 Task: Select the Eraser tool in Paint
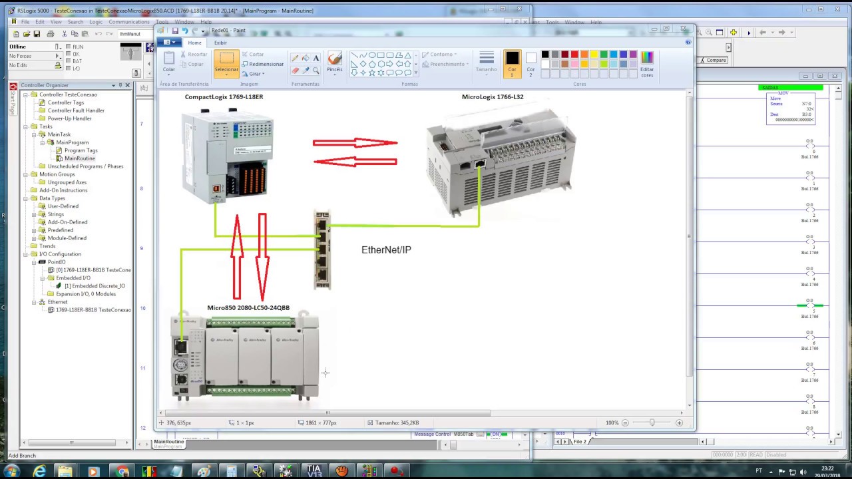(x=296, y=70)
